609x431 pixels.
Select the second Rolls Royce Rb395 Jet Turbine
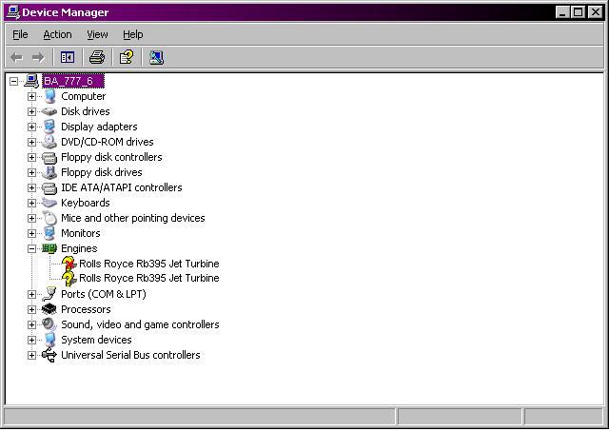point(149,278)
